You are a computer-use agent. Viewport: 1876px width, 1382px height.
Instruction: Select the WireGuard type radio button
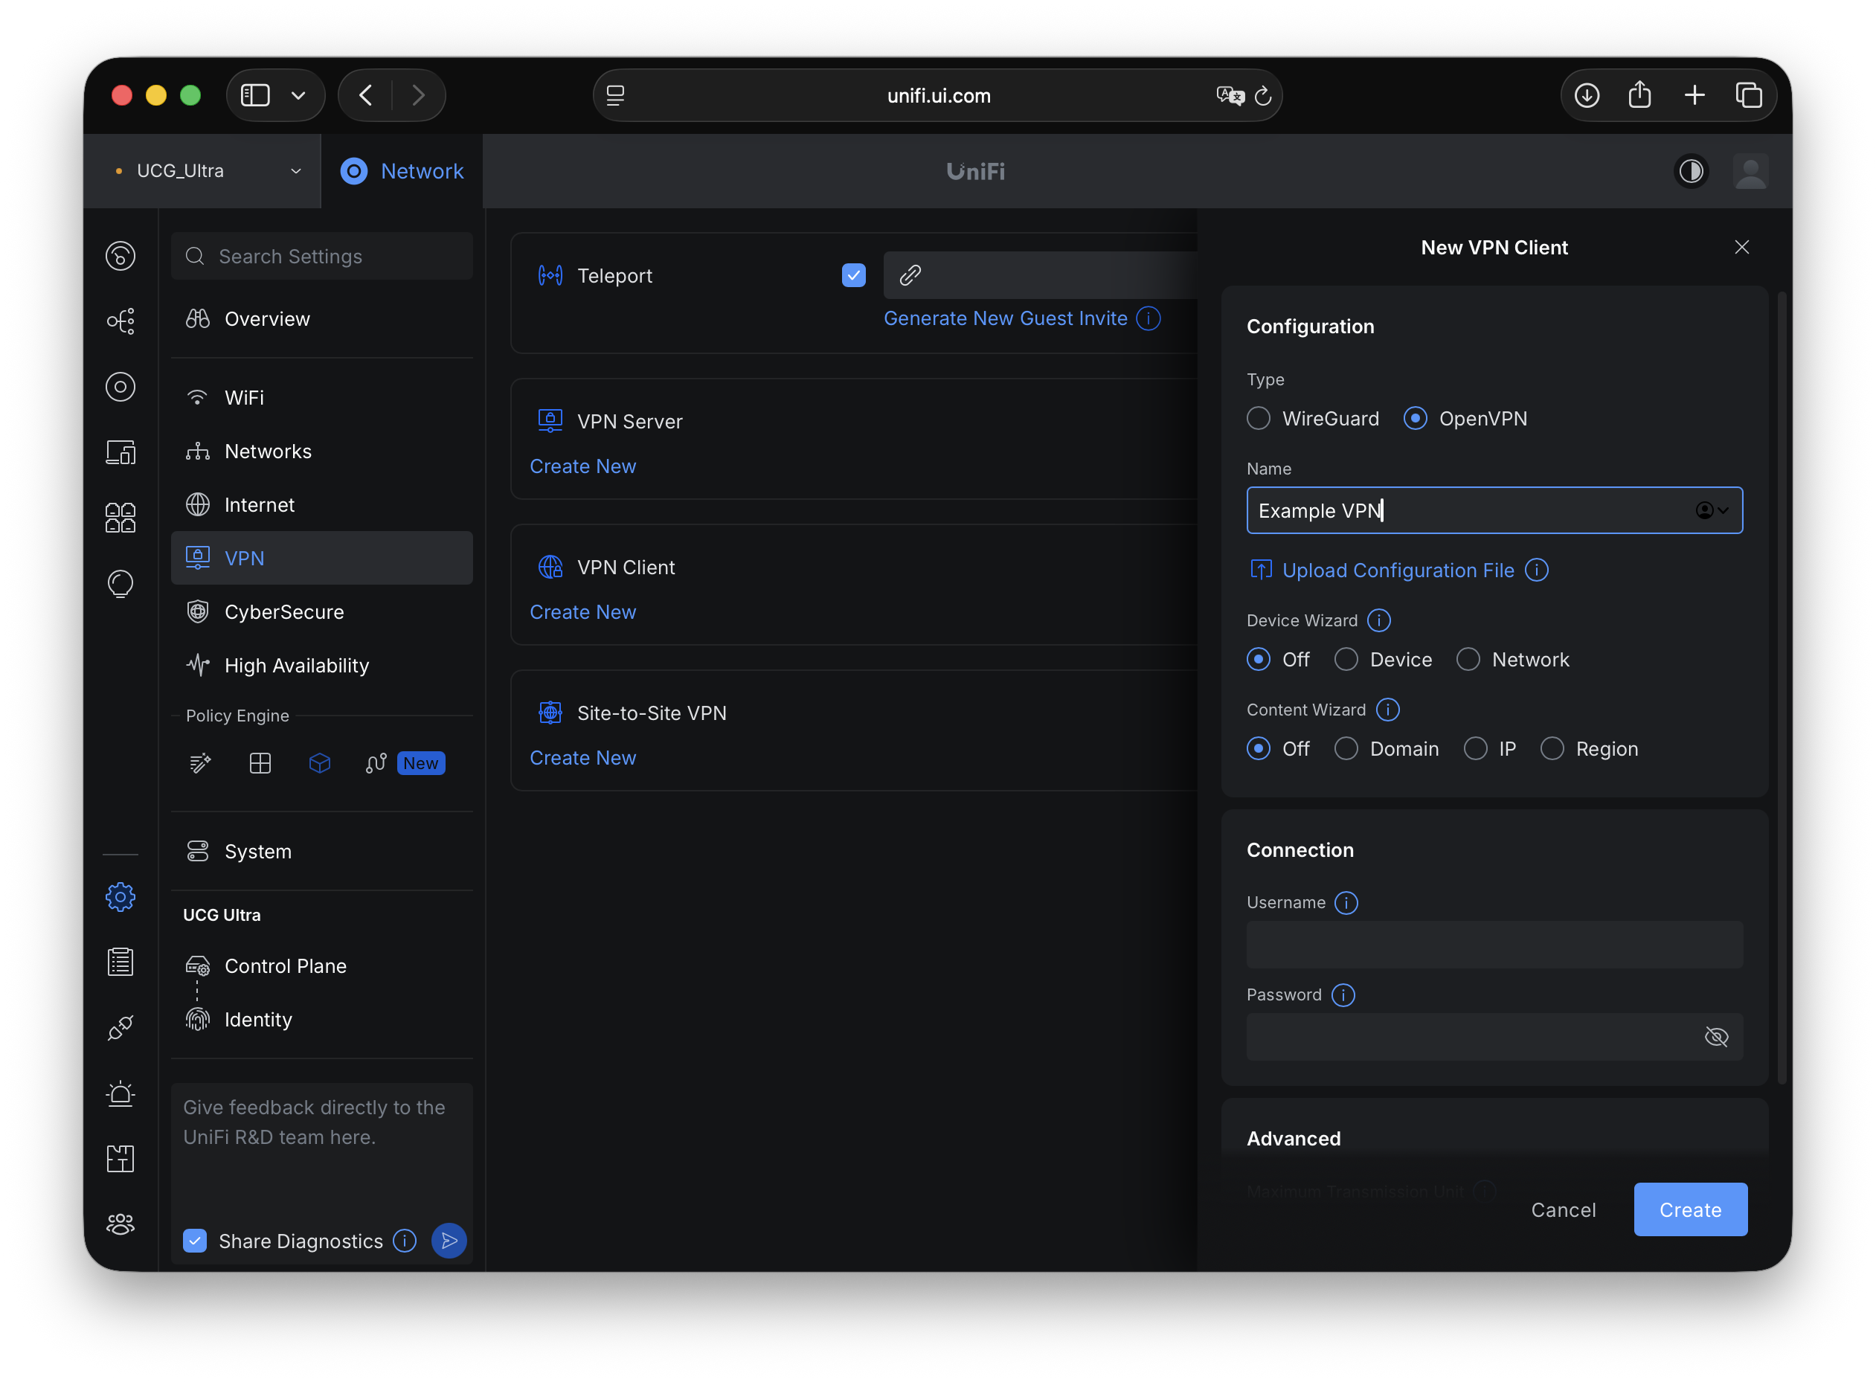point(1259,418)
